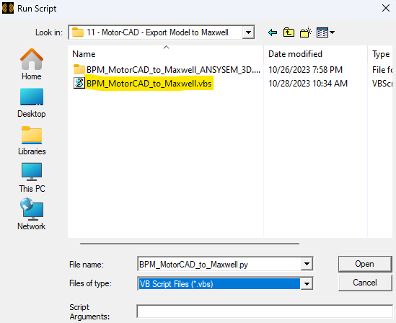Image resolution: width=396 pixels, height=323 pixels.
Task: Browse the Network location
Action: click(32, 214)
